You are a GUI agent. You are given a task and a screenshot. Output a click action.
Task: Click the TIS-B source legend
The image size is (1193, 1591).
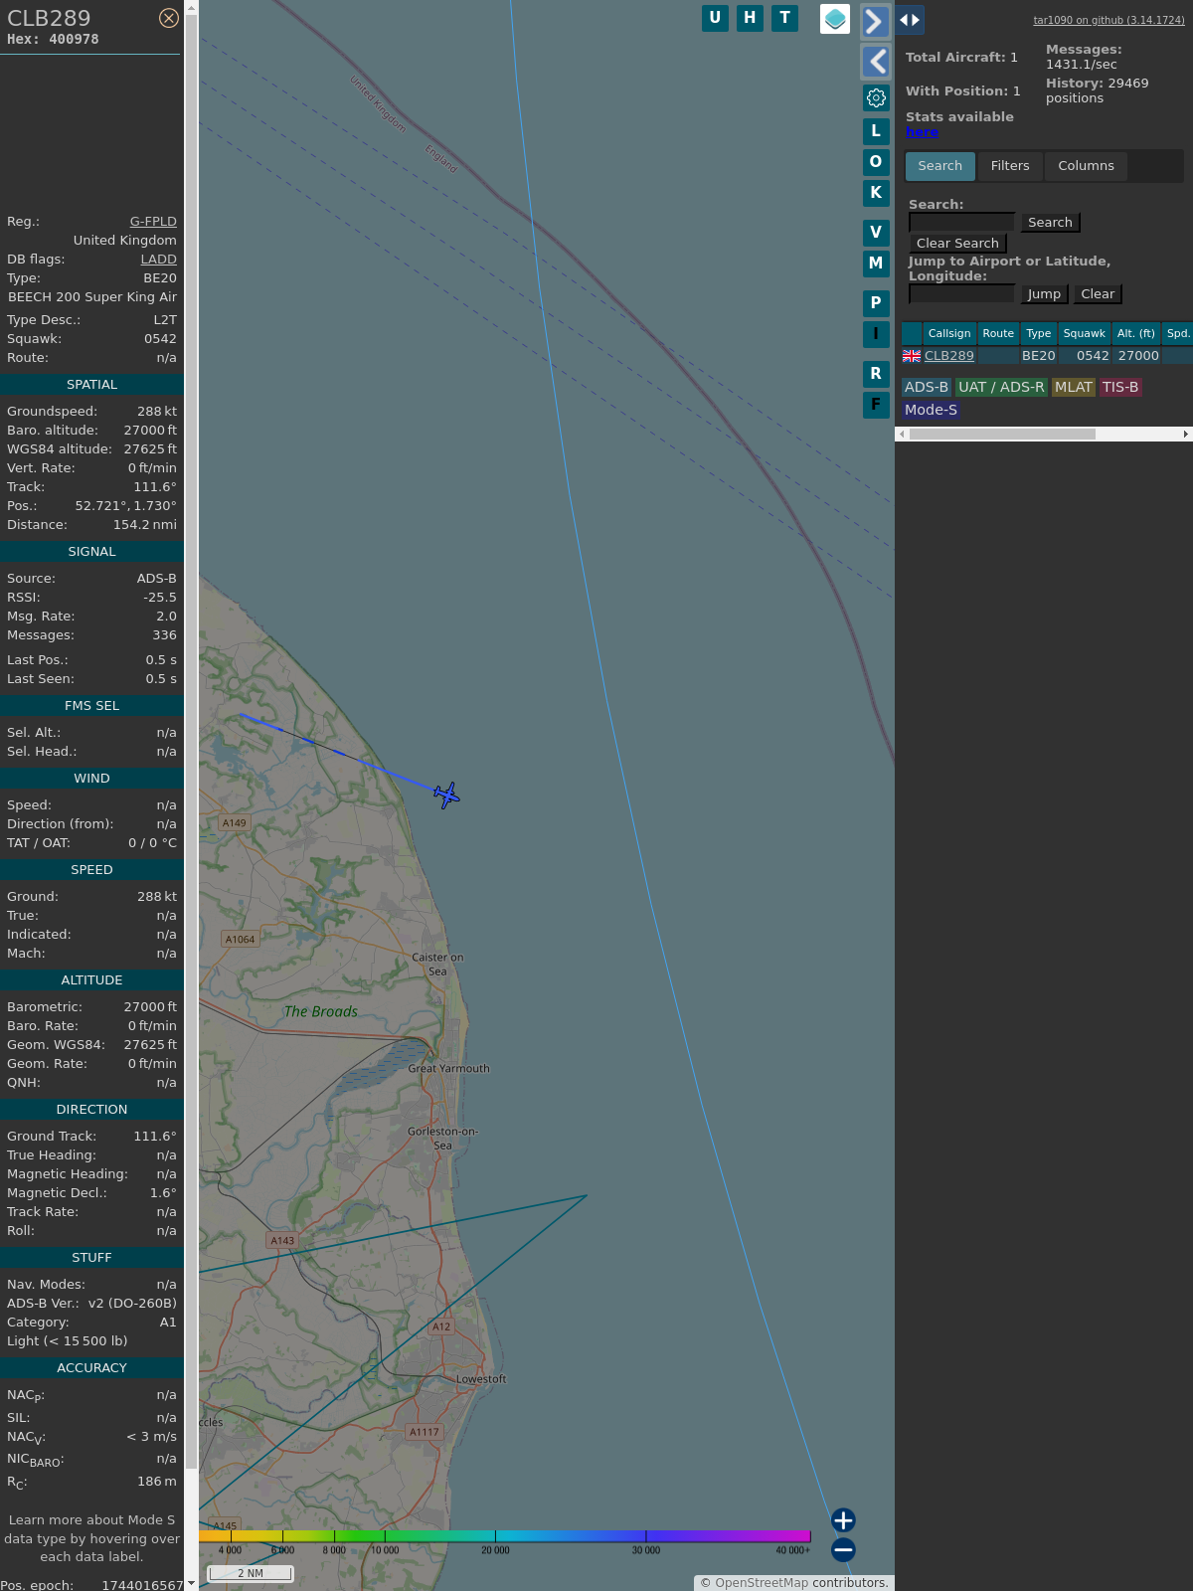coord(1120,388)
